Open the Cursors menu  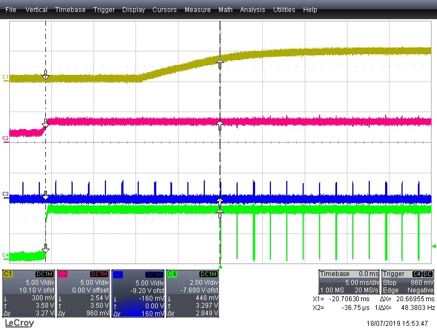coord(164,9)
